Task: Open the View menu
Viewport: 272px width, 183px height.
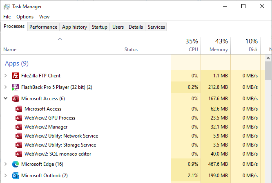Action: [x=44, y=17]
